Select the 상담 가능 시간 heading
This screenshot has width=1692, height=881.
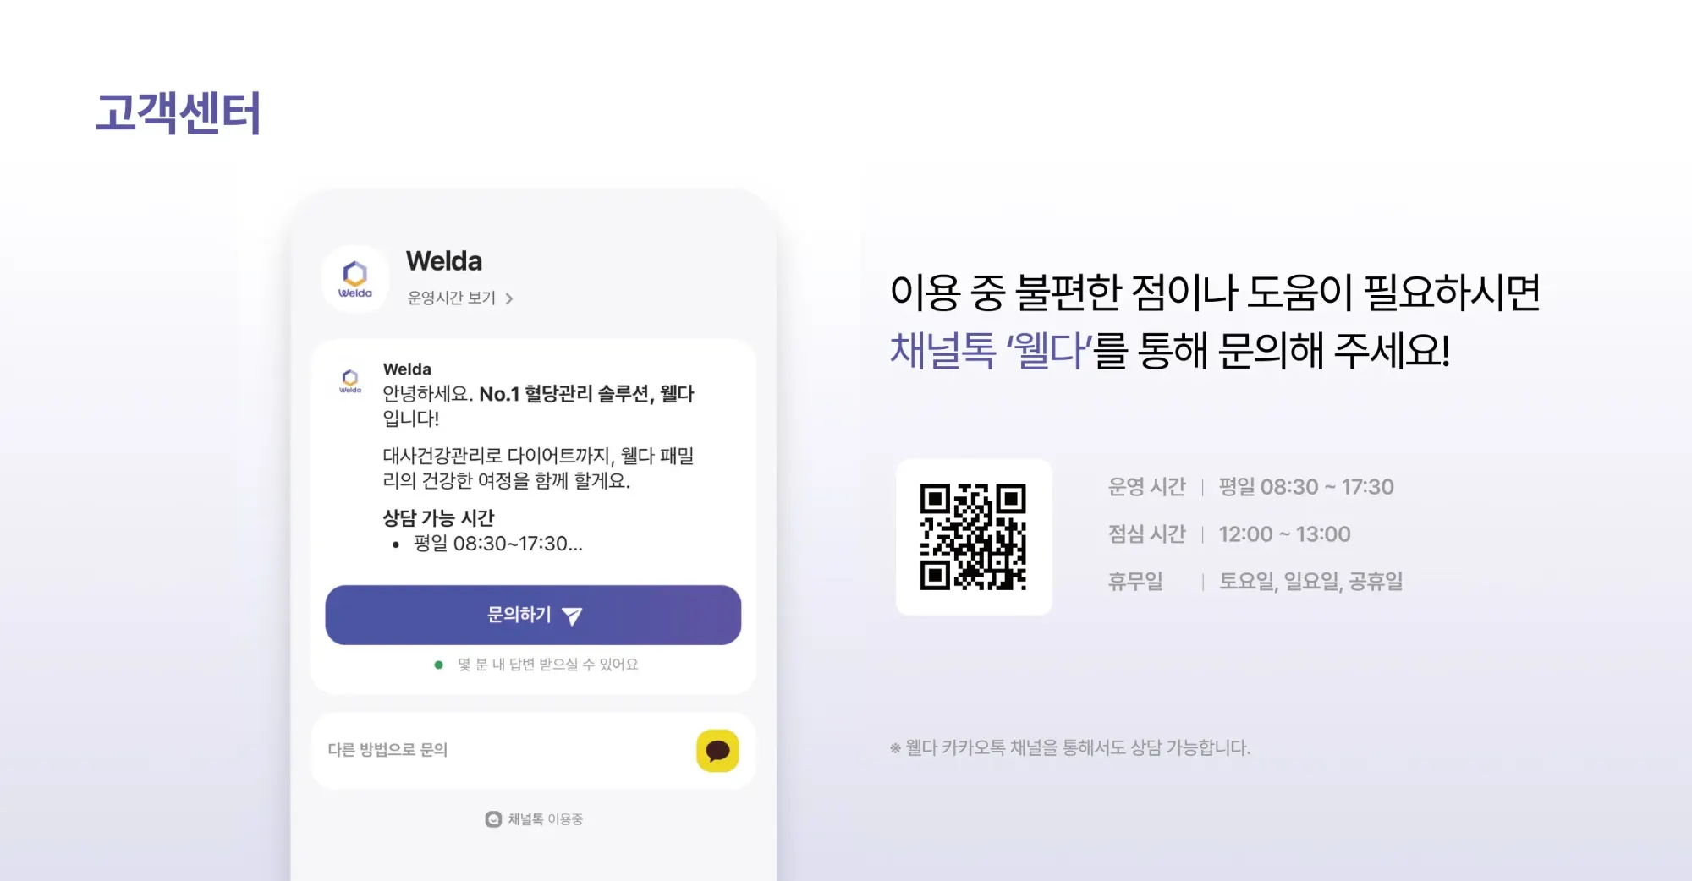coord(438,517)
